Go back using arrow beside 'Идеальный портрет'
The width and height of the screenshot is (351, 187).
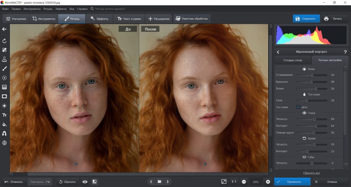click(x=278, y=52)
